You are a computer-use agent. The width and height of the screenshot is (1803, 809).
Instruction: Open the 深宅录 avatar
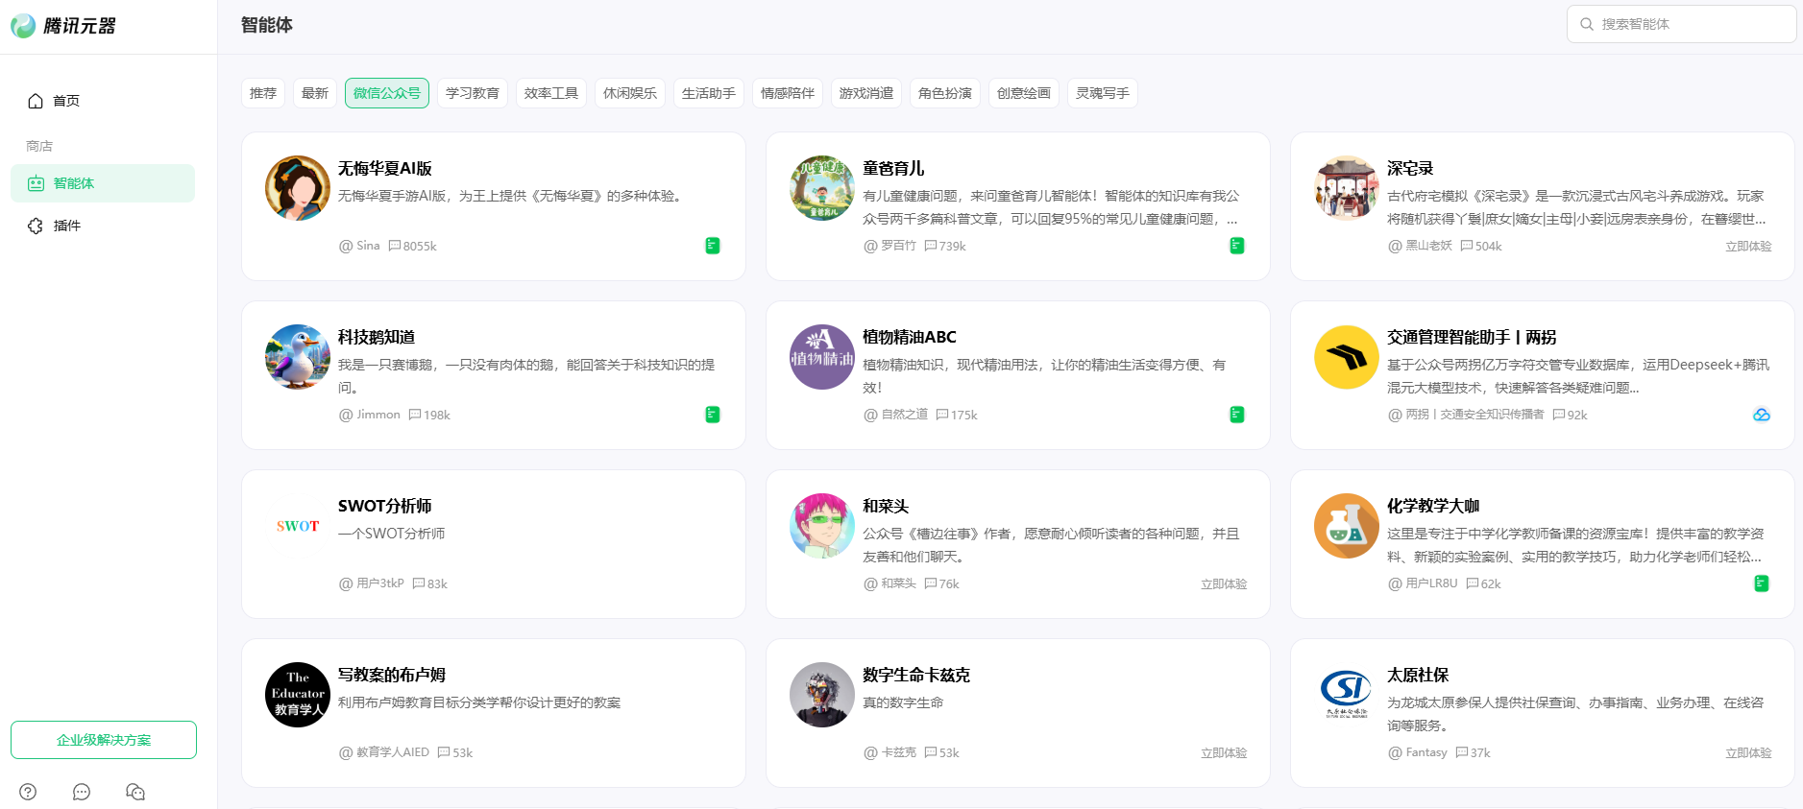(1347, 188)
